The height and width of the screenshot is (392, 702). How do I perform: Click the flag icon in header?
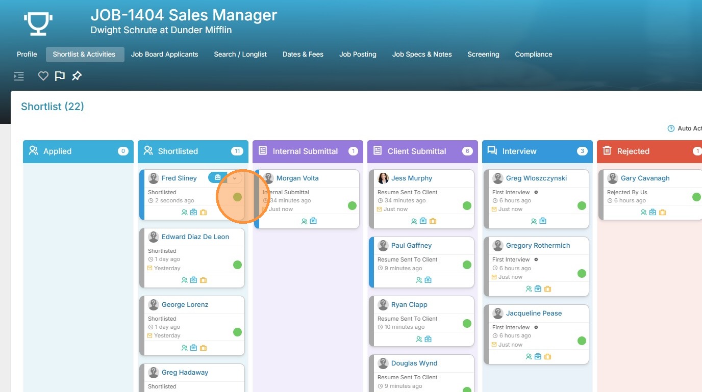point(60,76)
